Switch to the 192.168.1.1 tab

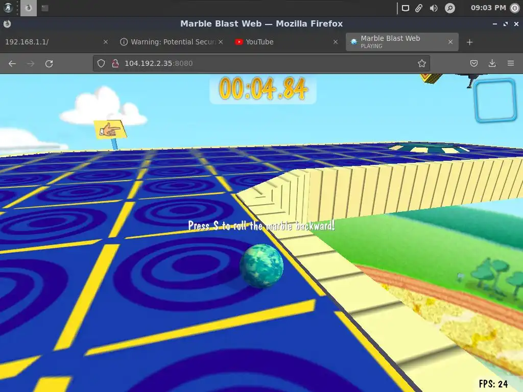(x=56, y=42)
